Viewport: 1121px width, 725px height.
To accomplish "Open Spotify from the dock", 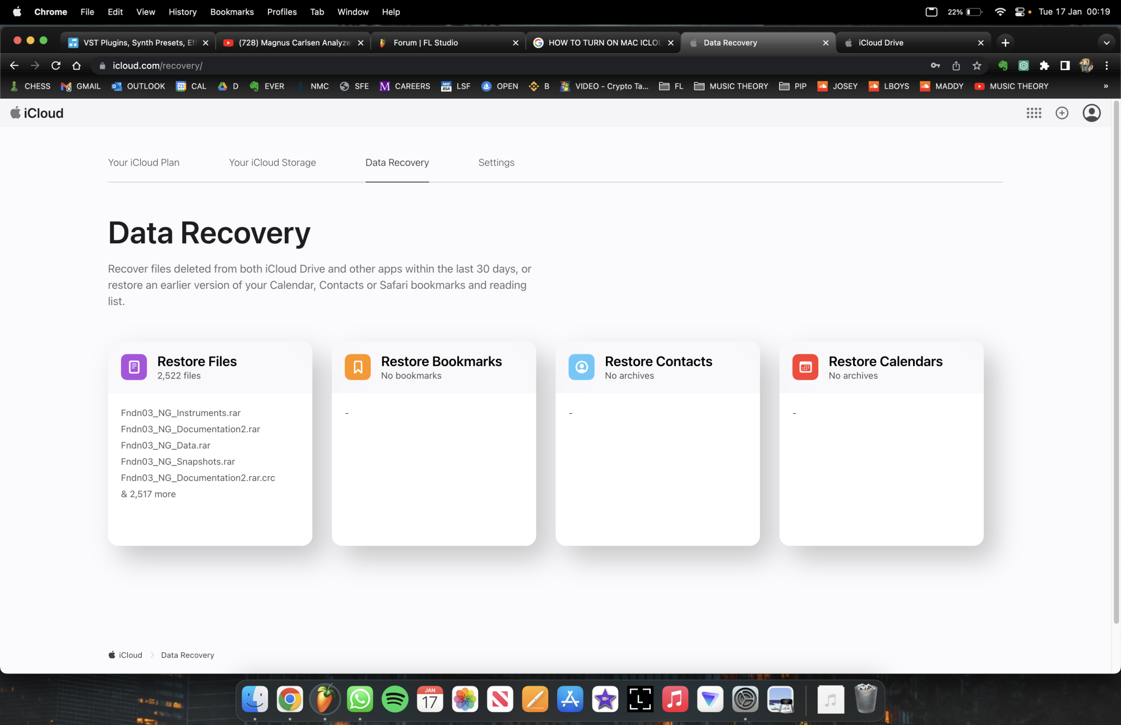I will coord(395,699).
